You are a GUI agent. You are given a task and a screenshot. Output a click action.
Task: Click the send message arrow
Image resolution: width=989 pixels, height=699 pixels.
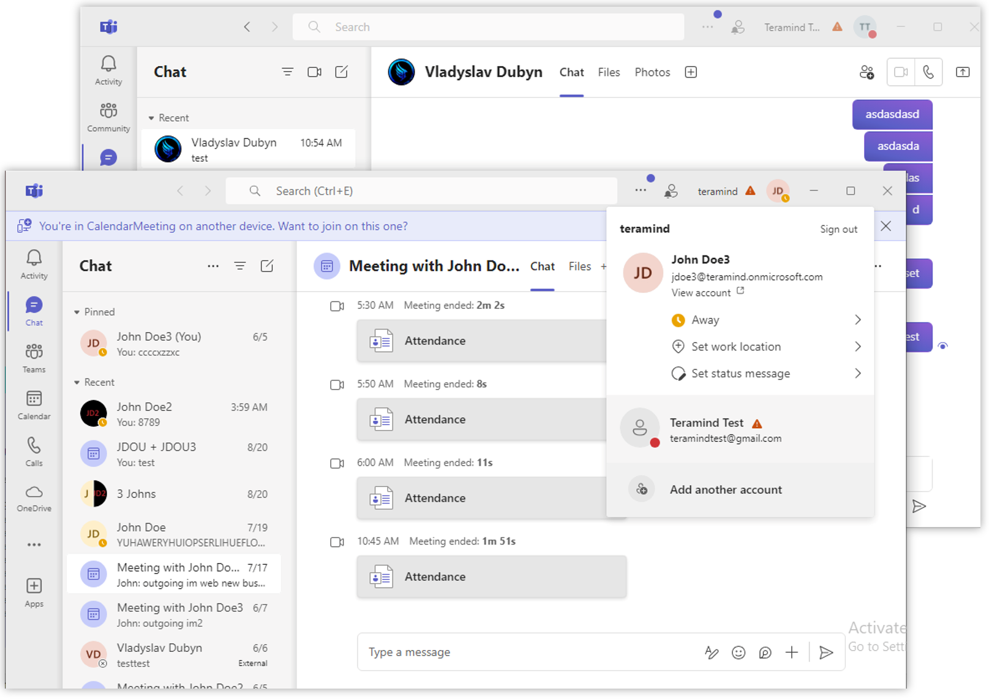(826, 652)
